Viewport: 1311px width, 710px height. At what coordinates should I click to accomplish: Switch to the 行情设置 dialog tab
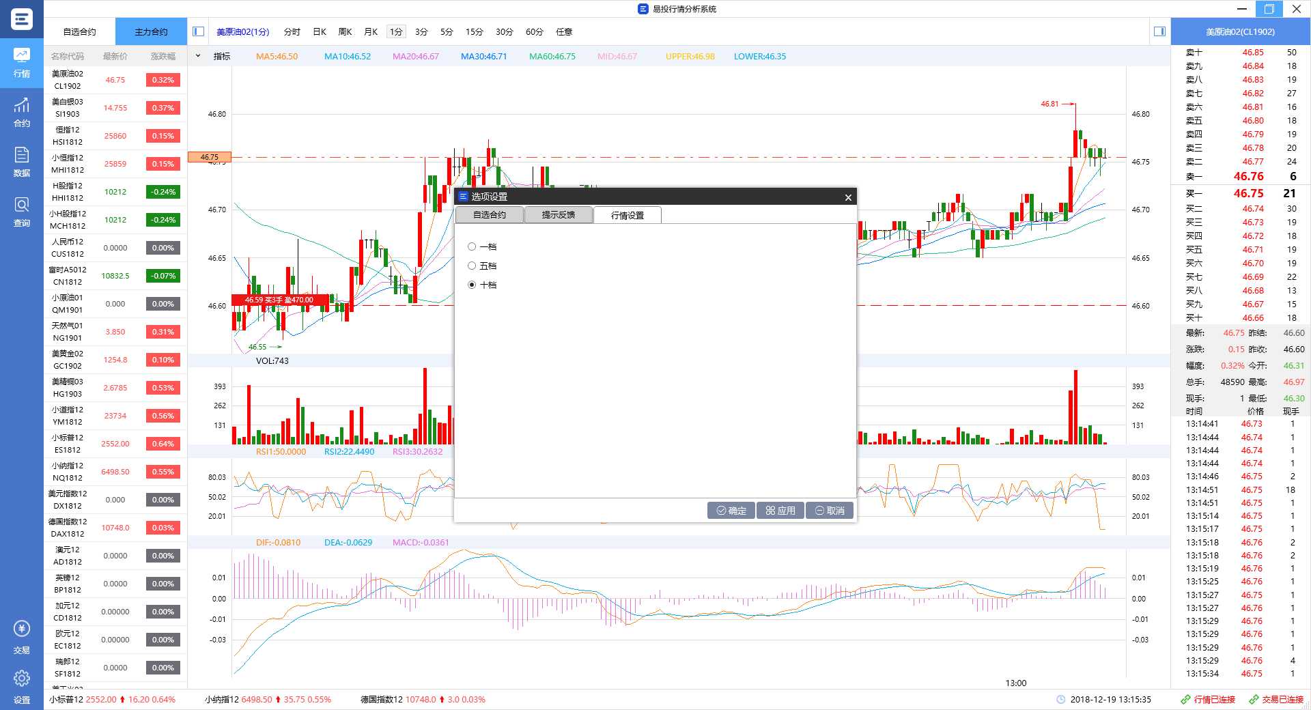[x=628, y=215]
